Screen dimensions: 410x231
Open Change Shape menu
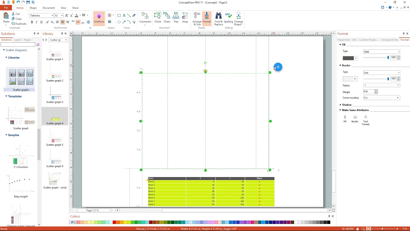[x=239, y=19]
